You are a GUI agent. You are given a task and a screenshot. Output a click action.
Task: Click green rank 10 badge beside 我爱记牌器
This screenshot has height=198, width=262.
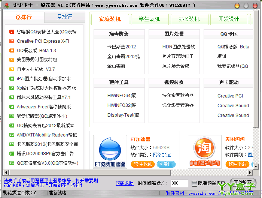pyautogui.click(x=12, y=116)
